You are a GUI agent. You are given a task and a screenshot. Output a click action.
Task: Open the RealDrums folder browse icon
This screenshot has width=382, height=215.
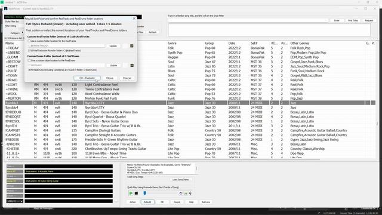(132, 65)
